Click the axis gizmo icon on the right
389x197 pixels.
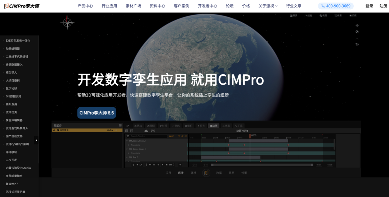coord(357,38)
